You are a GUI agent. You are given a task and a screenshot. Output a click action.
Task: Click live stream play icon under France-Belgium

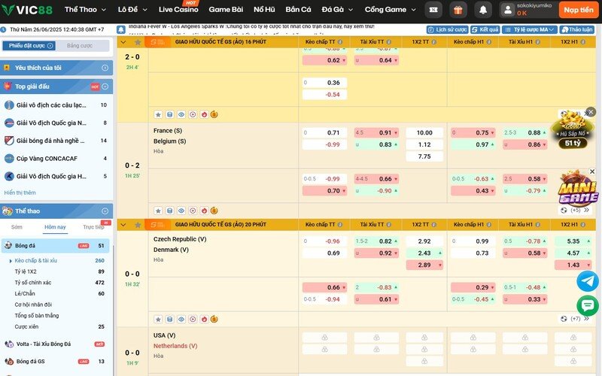point(193,211)
